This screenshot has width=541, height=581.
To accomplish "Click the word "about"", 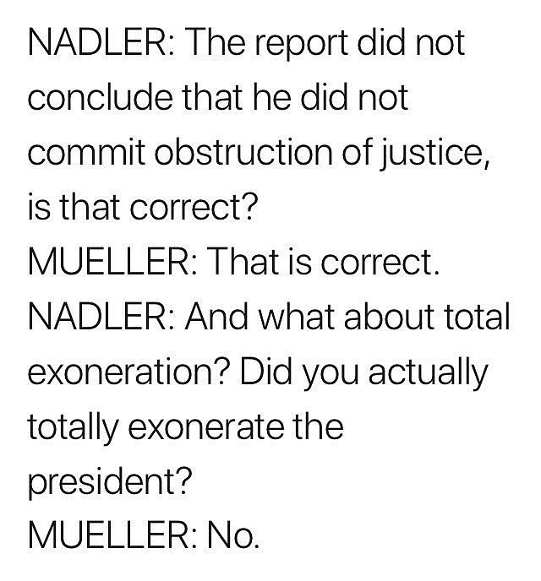I will tap(389, 318).
